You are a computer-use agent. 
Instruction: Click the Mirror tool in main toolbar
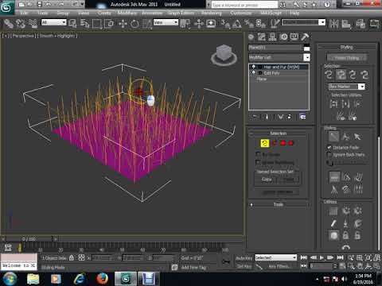tap(333, 24)
